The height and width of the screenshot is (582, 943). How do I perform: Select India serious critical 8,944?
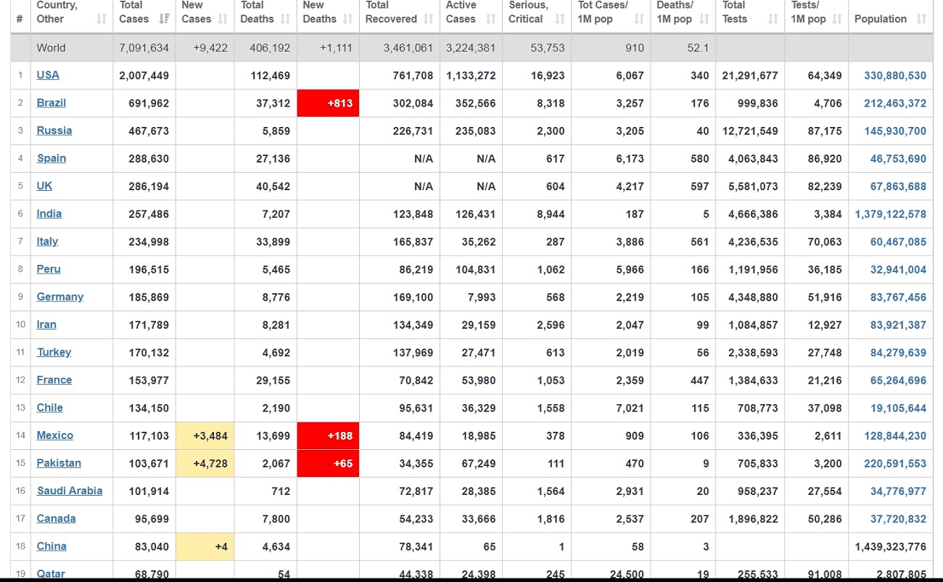551,214
